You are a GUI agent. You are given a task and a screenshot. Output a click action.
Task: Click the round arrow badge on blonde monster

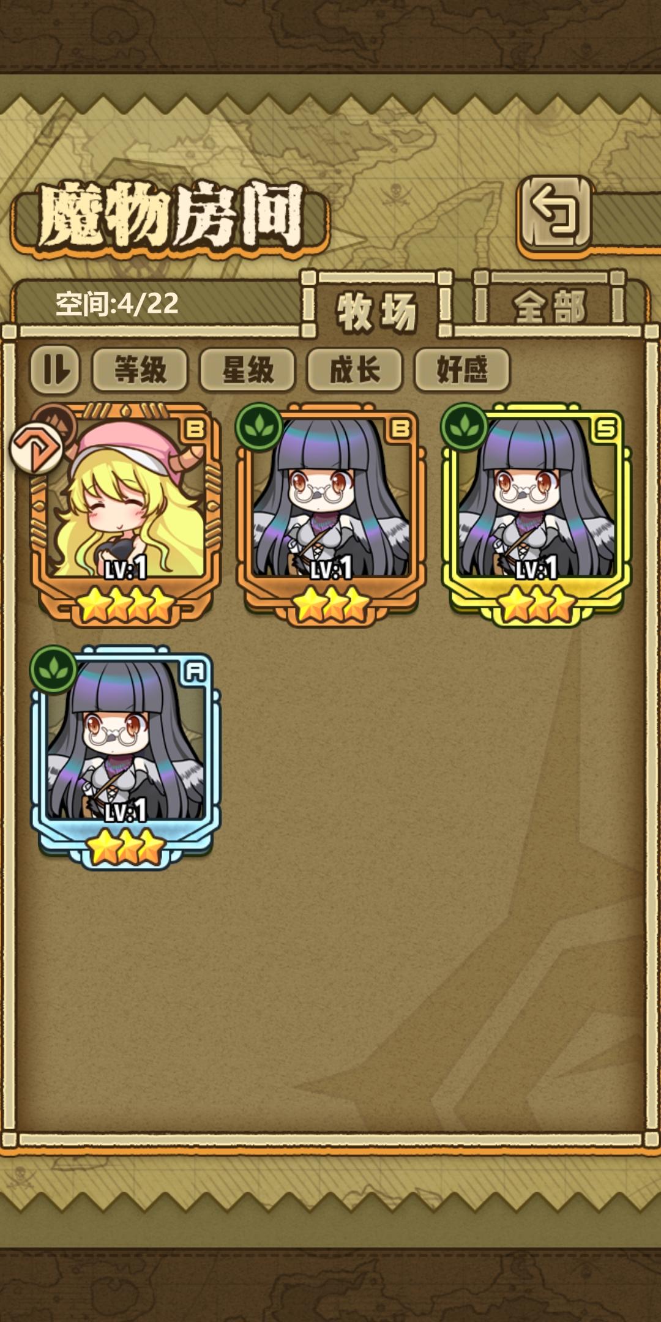[37, 449]
